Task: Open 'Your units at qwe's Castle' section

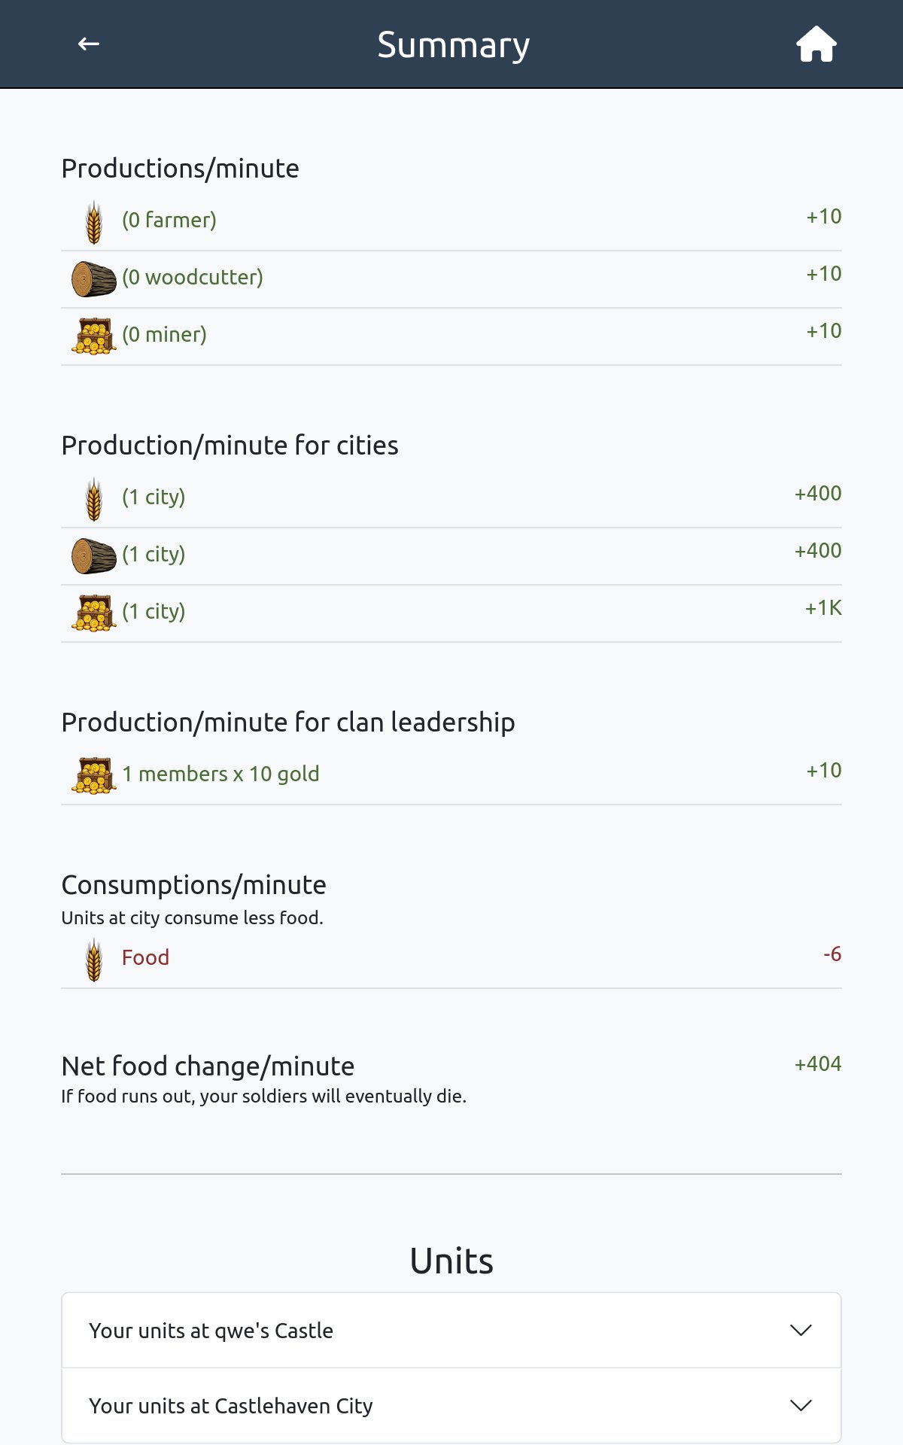Action: pyautogui.click(x=211, y=1331)
